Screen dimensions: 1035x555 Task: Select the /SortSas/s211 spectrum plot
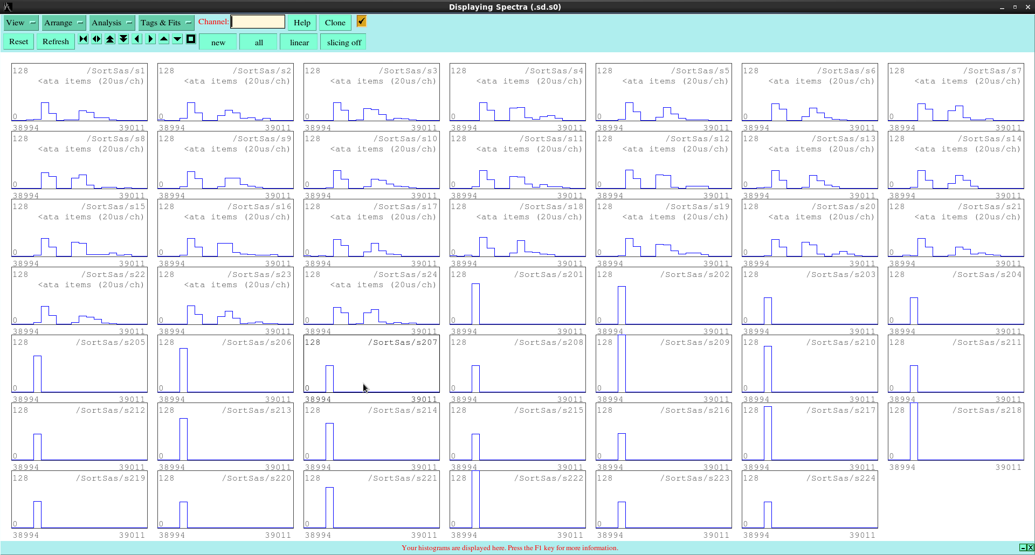[956, 364]
